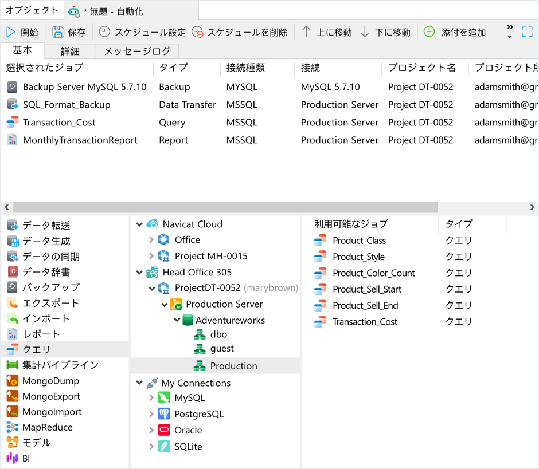Select the Product_Sell_Start query job
Image resolution: width=539 pixels, height=469 pixels.
[x=366, y=289]
